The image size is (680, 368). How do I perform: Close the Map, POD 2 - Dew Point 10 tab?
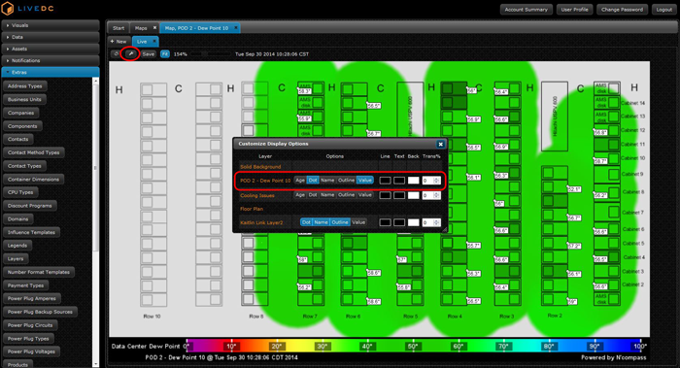click(x=236, y=28)
